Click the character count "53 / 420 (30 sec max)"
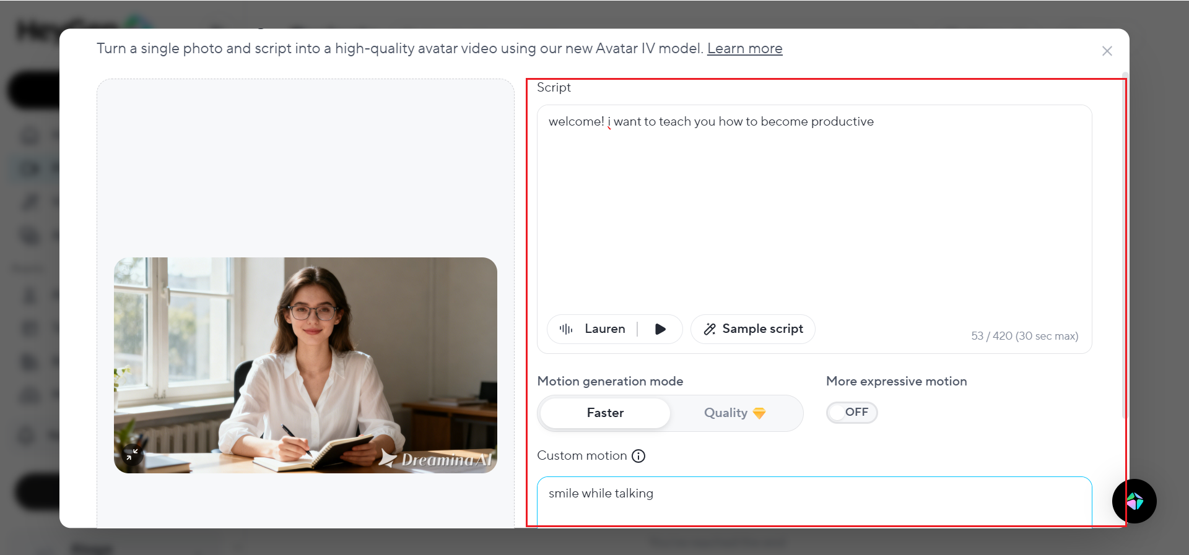1189x555 pixels. 1025,336
